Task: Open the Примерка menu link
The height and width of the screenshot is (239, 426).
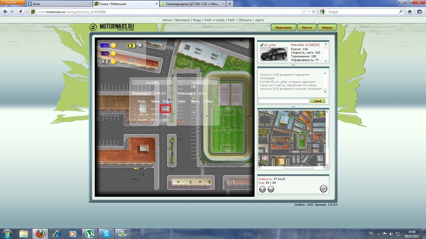Action: [x=182, y=20]
